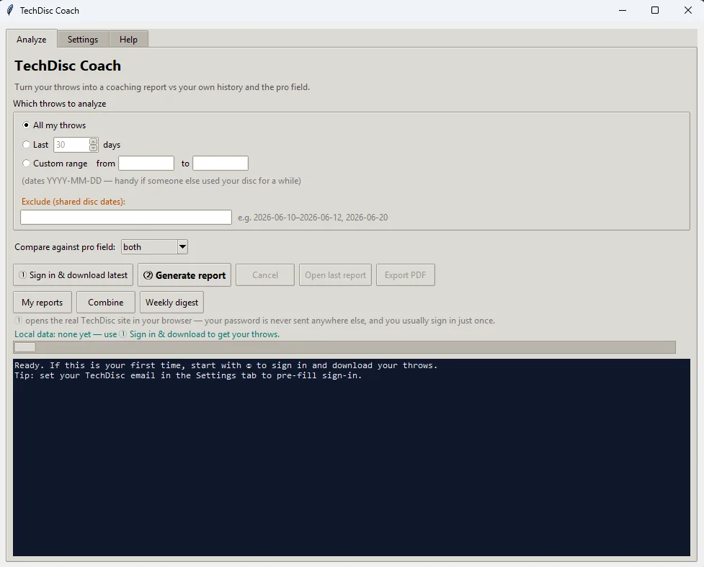Open the Weekly digest
The width and height of the screenshot is (704, 567).
click(171, 302)
